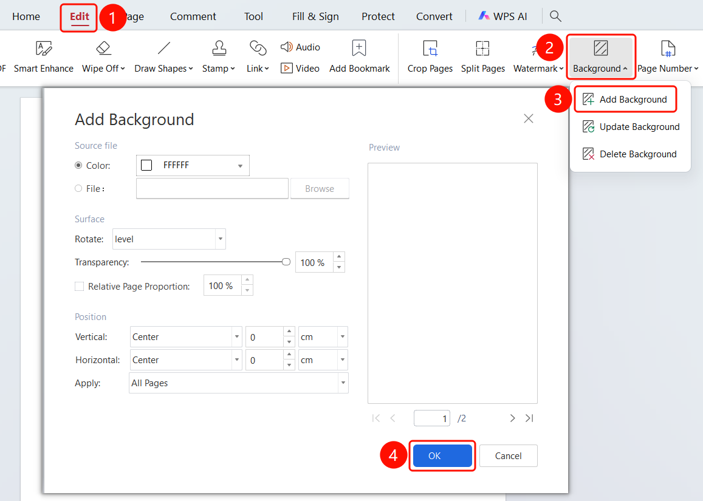The height and width of the screenshot is (501, 703).
Task: Click the Stamp tool icon
Action: tap(219, 48)
